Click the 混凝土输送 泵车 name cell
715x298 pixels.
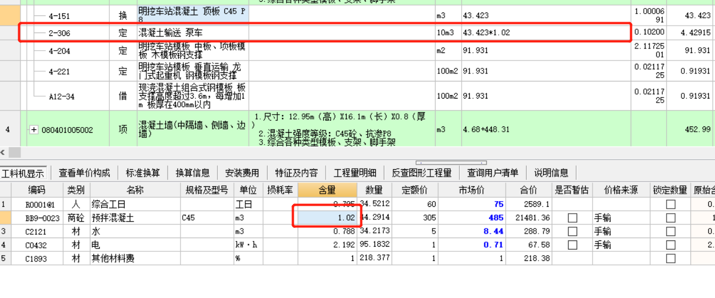click(x=192, y=33)
